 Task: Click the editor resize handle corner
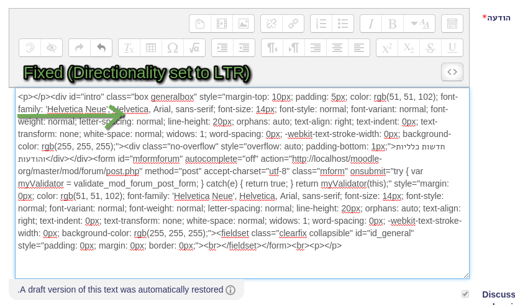(x=466, y=275)
